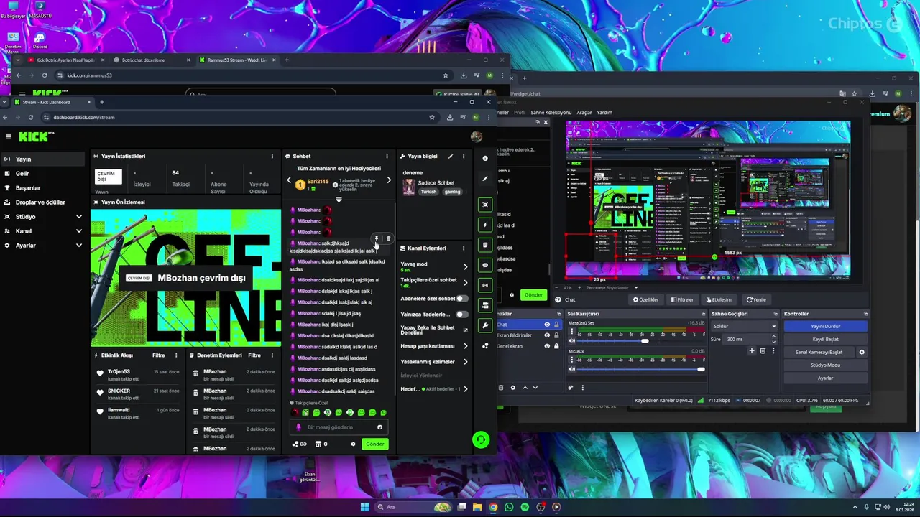Unlock the Ekran Bildirimler source in OBS
Viewport: 920px width, 517px height.
click(556, 335)
